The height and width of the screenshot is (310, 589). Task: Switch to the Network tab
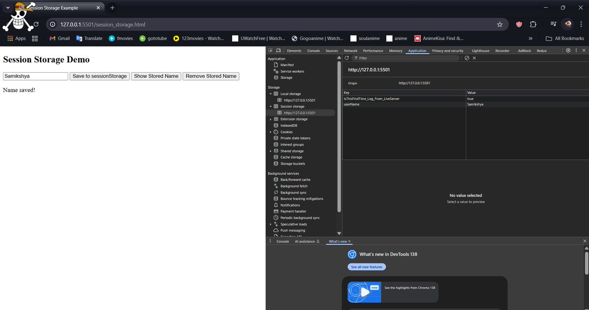pyautogui.click(x=350, y=51)
